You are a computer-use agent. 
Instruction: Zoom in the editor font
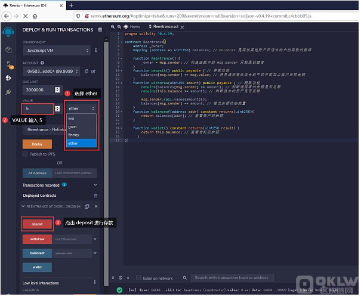click(119, 27)
